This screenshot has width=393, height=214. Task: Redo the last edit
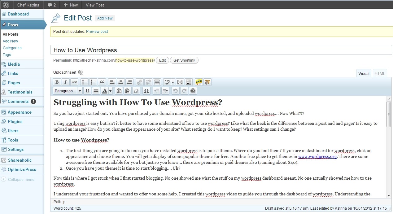pos(184,91)
